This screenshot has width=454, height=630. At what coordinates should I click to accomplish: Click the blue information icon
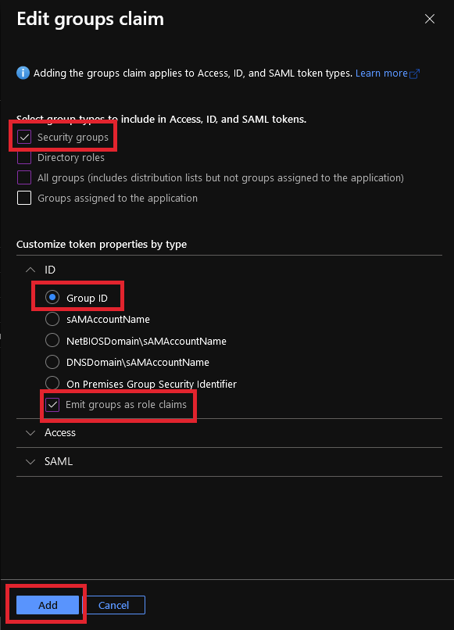click(23, 73)
